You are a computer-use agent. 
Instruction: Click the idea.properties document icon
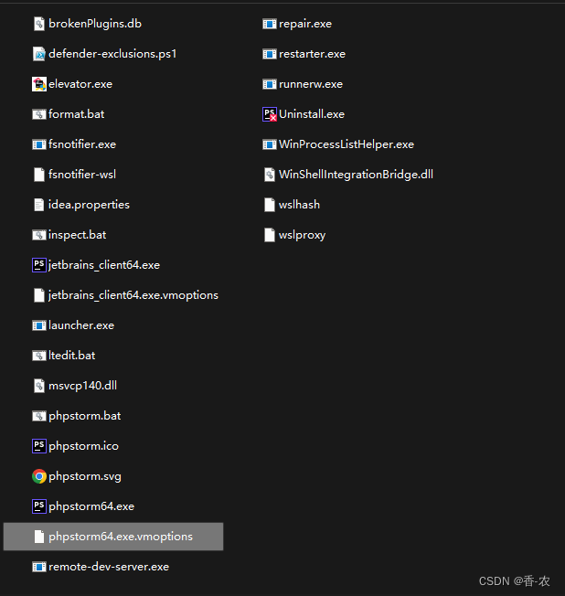[39, 205]
